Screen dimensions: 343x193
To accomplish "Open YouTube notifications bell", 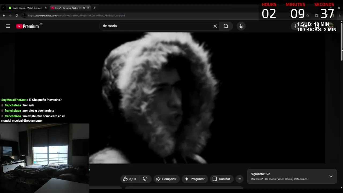I will coord(317,26).
